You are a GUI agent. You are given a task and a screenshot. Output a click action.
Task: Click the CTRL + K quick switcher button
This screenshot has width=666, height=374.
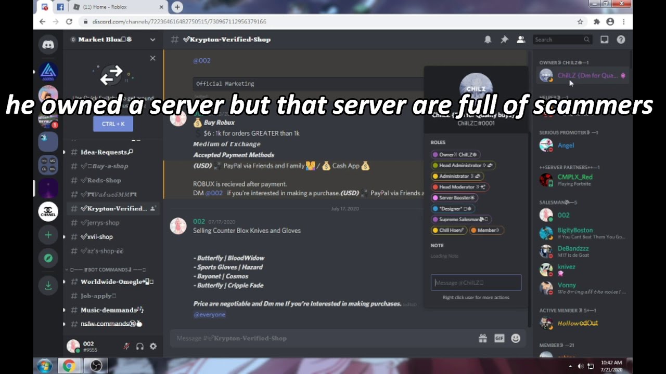pyautogui.click(x=113, y=124)
